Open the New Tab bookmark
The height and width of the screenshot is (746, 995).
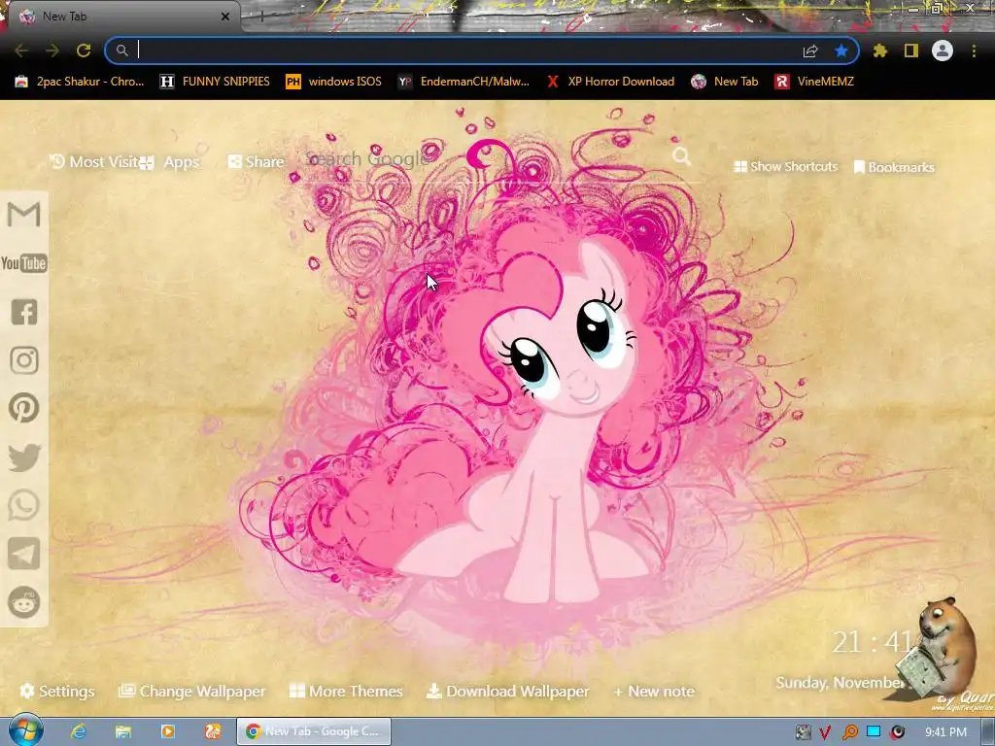pyautogui.click(x=725, y=82)
